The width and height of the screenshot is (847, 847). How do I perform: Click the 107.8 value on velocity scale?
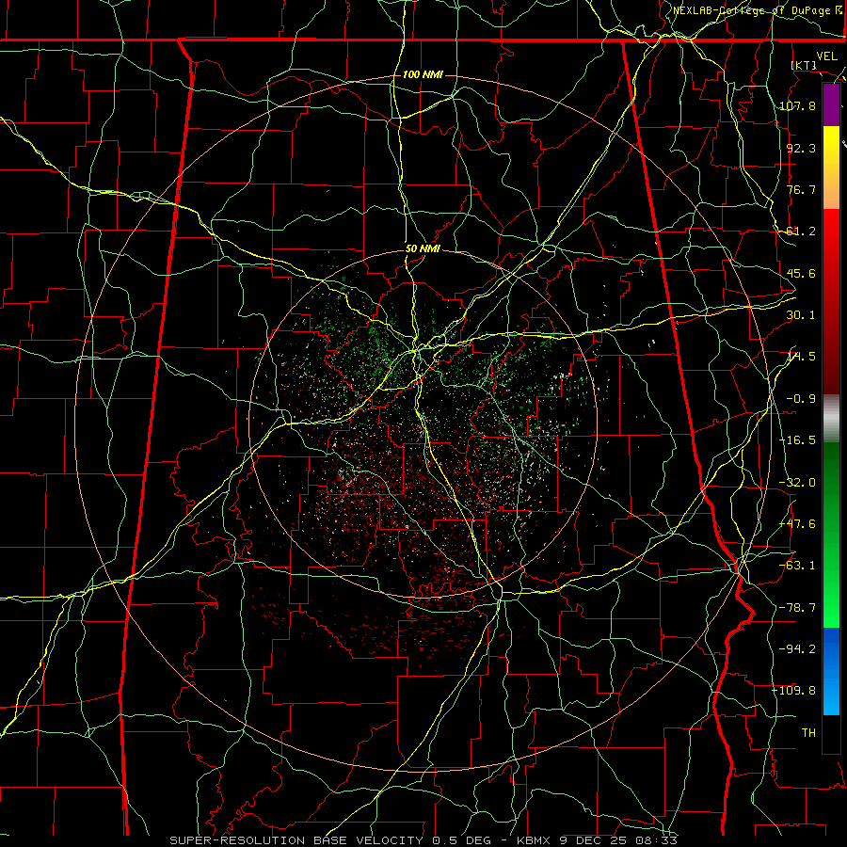(x=798, y=105)
